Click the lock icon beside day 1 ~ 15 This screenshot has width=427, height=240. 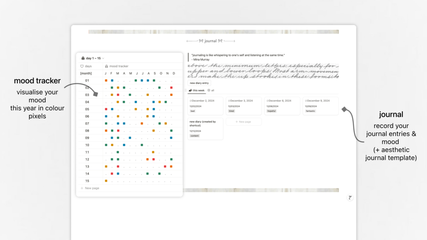83,58
